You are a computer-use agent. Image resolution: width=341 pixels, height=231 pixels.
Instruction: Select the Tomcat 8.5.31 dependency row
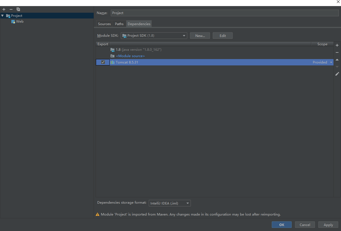click(x=215, y=62)
